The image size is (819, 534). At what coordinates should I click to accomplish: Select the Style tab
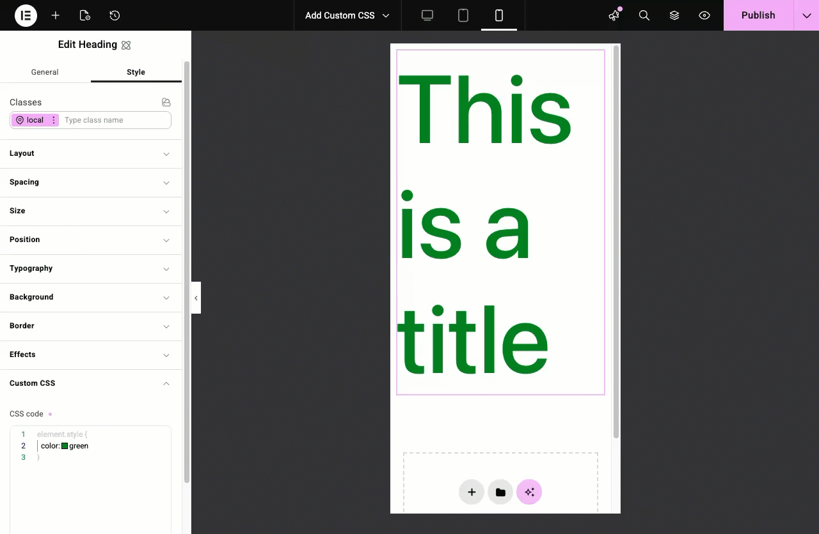click(136, 72)
